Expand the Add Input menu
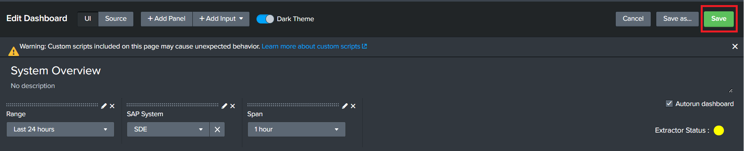 click(x=221, y=19)
